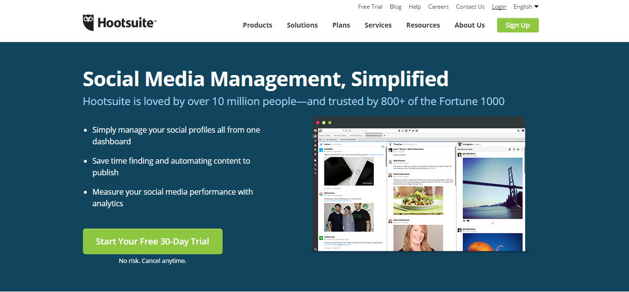Click Add Stream in the dashboard
This screenshot has height=292, width=629.
[x=332, y=139]
